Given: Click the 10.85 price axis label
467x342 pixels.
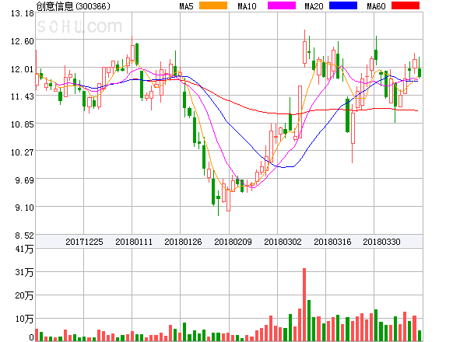Looking at the screenshot, I should tap(23, 124).
